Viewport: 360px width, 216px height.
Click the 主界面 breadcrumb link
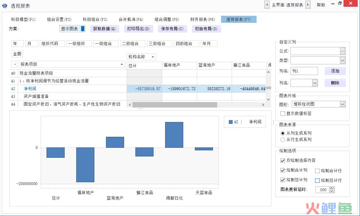pos(278,5)
